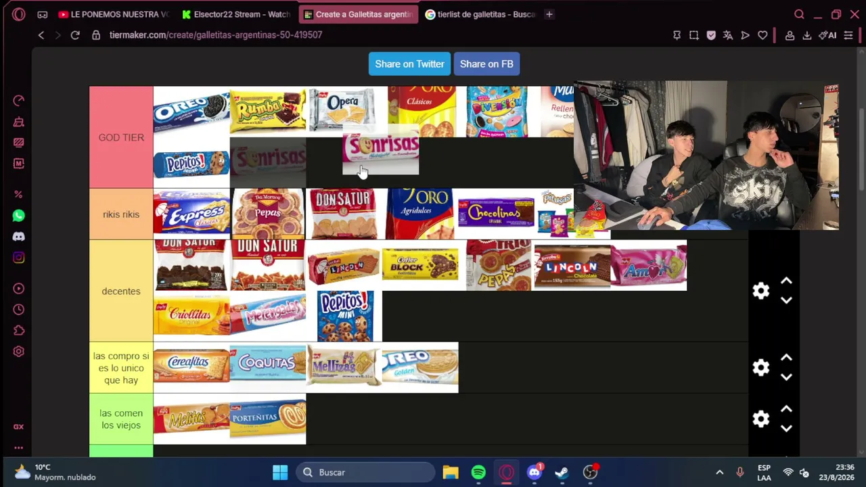Click the translate page icon
Viewport: 866px width, 487px height.
(728, 35)
